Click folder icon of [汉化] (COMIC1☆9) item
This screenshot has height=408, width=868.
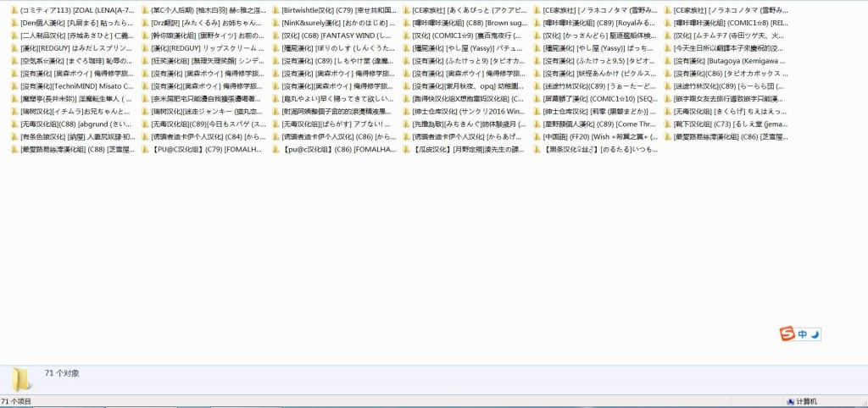406,36
